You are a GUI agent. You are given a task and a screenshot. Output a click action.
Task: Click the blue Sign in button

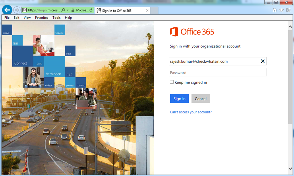click(179, 98)
